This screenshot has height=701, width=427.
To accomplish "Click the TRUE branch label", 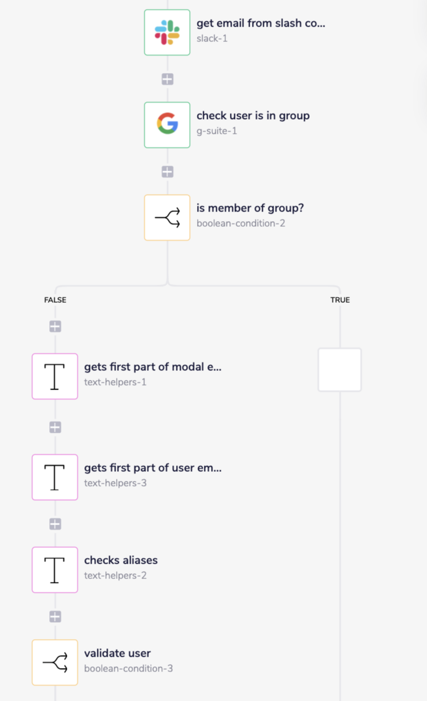I will click(340, 300).
